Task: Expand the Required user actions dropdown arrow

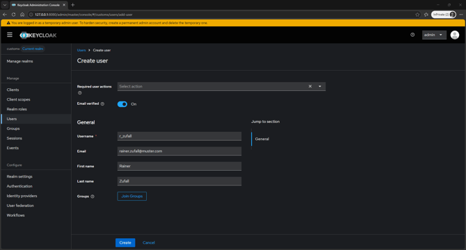Action: [x=320, y=86]
